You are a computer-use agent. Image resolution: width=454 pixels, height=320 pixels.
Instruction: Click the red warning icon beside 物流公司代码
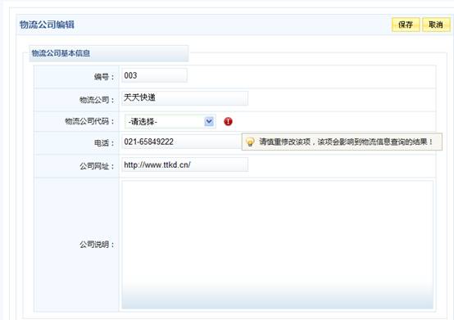tap(228, 121)
